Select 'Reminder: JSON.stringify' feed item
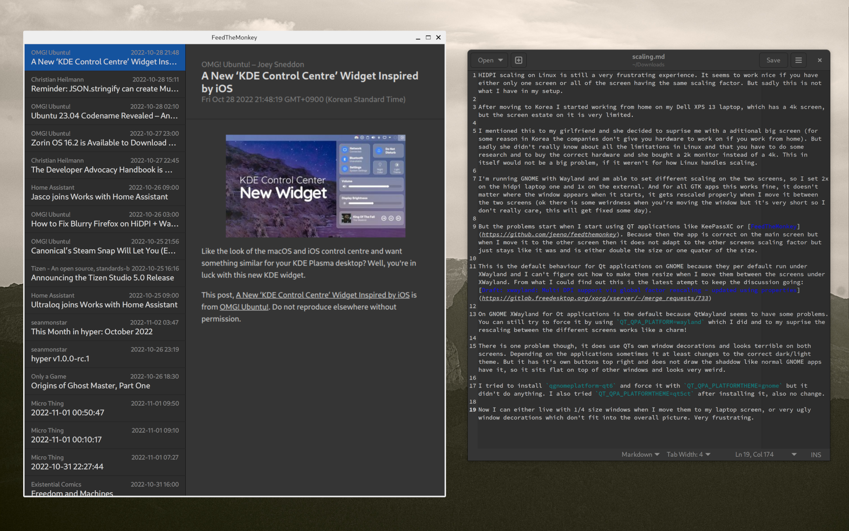849x531 pixels. point(105,85)
